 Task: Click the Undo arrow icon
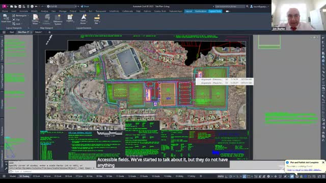click(x=36, y=7)
